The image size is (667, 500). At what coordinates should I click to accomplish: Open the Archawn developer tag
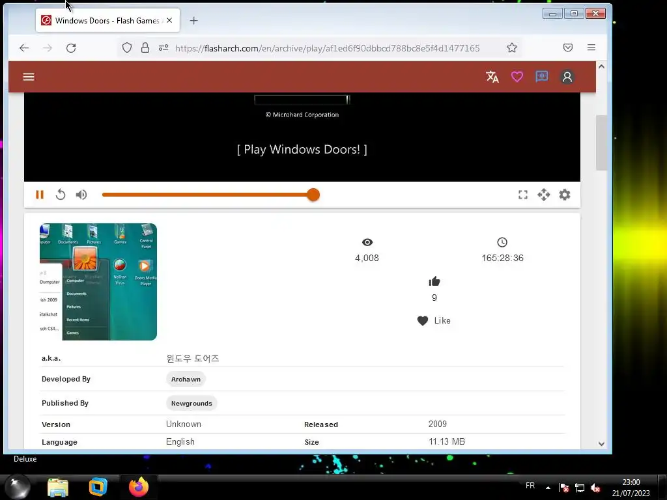186,380
